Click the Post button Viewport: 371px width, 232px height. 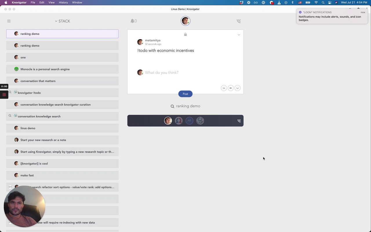(185, 94)
